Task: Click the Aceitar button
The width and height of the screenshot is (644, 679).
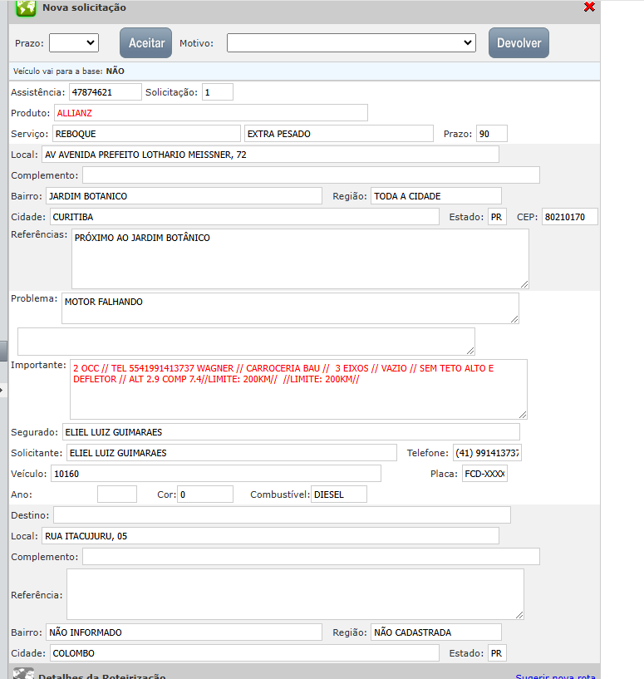Action: pyautogui.click(x=146, y=43)
